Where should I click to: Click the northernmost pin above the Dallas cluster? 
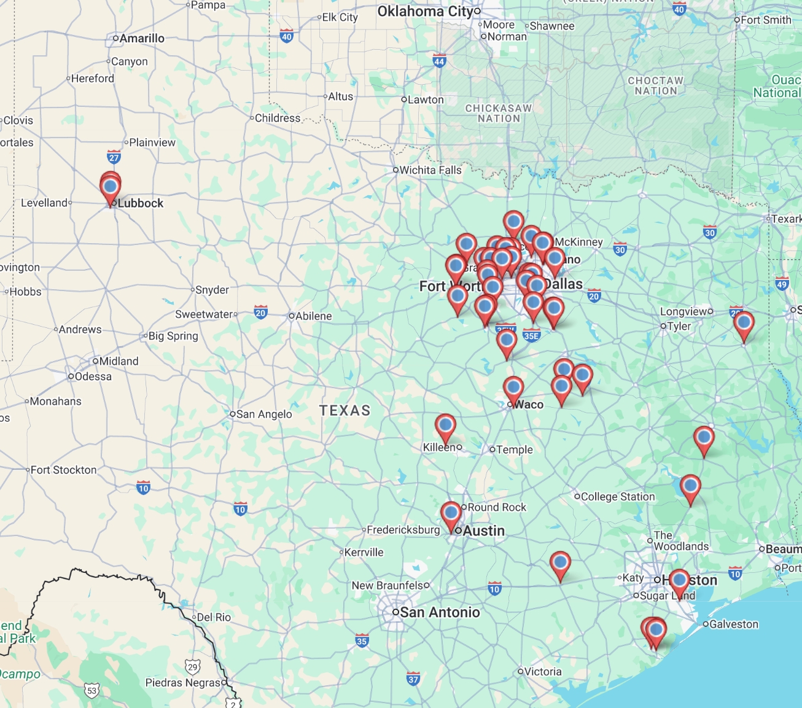point(514,226)
